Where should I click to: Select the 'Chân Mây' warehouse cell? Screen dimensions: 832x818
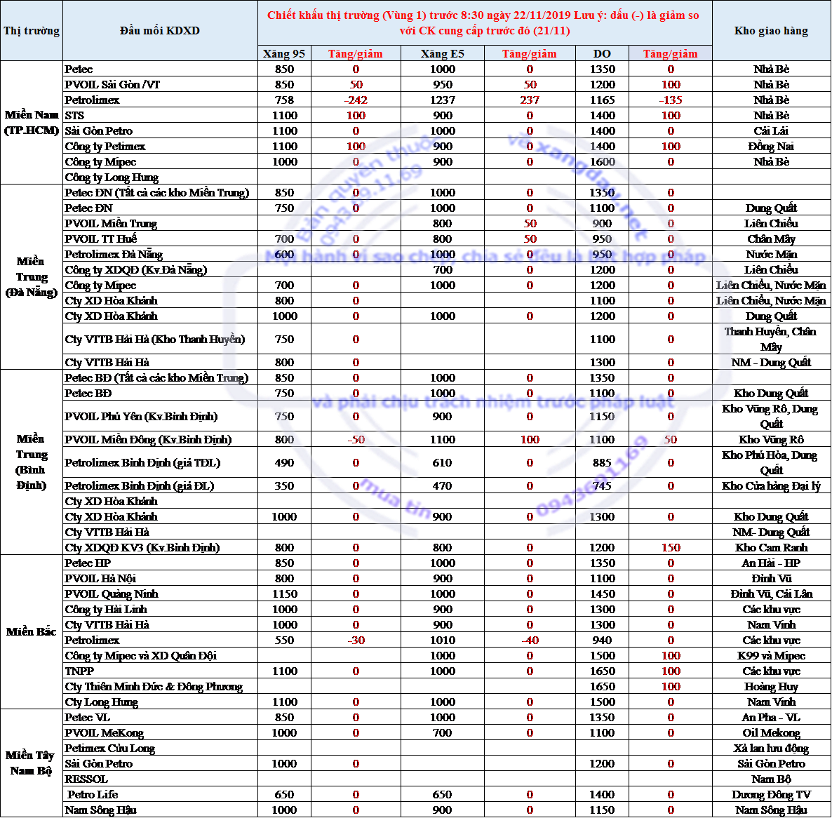pos(771,239)
